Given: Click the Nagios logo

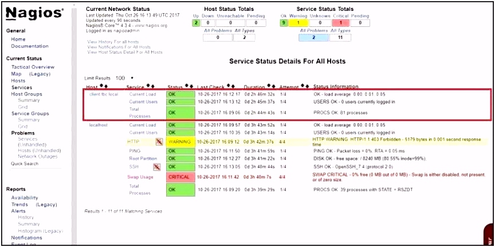Looking at the screenshot, I should tap(35, 13).
